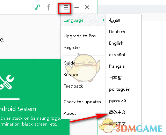166x135 pixels.
Task: Switch language to English
Action: point(116,43)
